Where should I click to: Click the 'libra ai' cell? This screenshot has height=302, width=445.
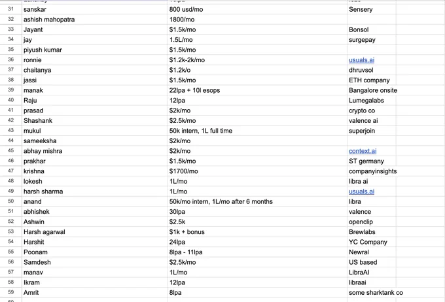click(372, 182)
